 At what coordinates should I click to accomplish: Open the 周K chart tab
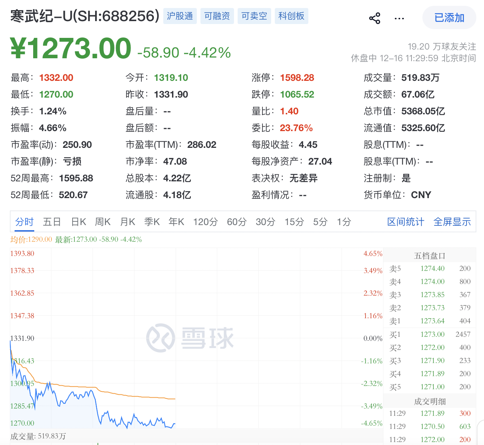[103, 222]
